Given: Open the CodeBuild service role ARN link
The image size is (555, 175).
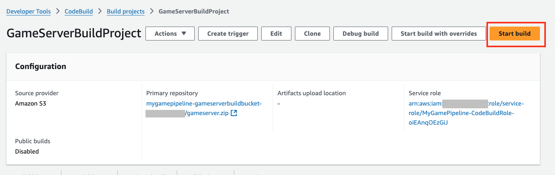Looking at the screenshot, I should (466, 113).
